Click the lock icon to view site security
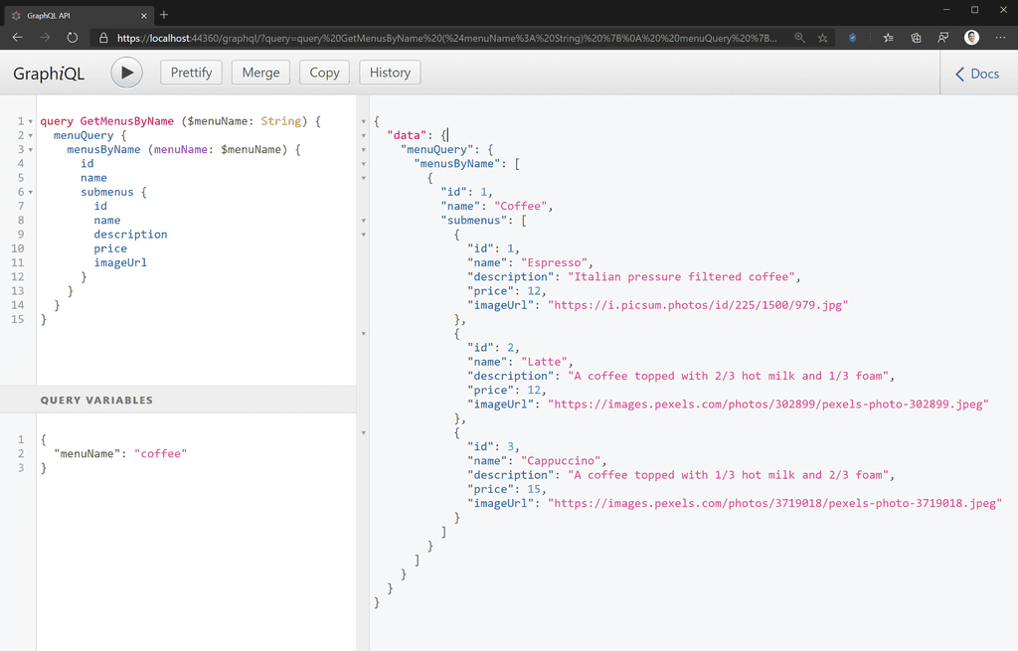This screenshot has width=1018, height=651. click(x=103, y=37)
